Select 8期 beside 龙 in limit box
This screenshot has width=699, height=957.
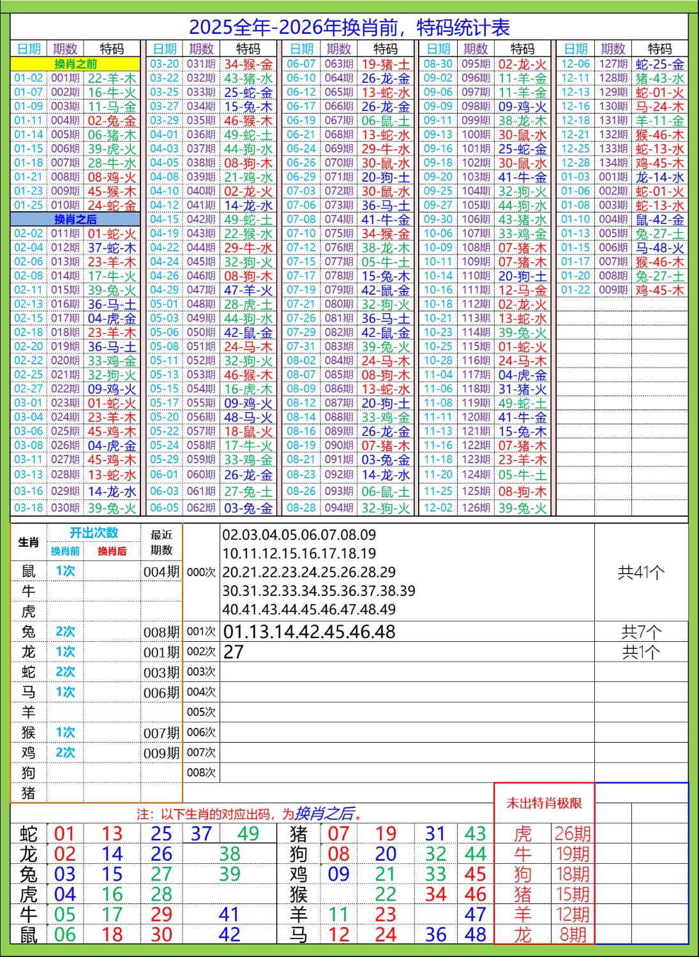point(572,935)
